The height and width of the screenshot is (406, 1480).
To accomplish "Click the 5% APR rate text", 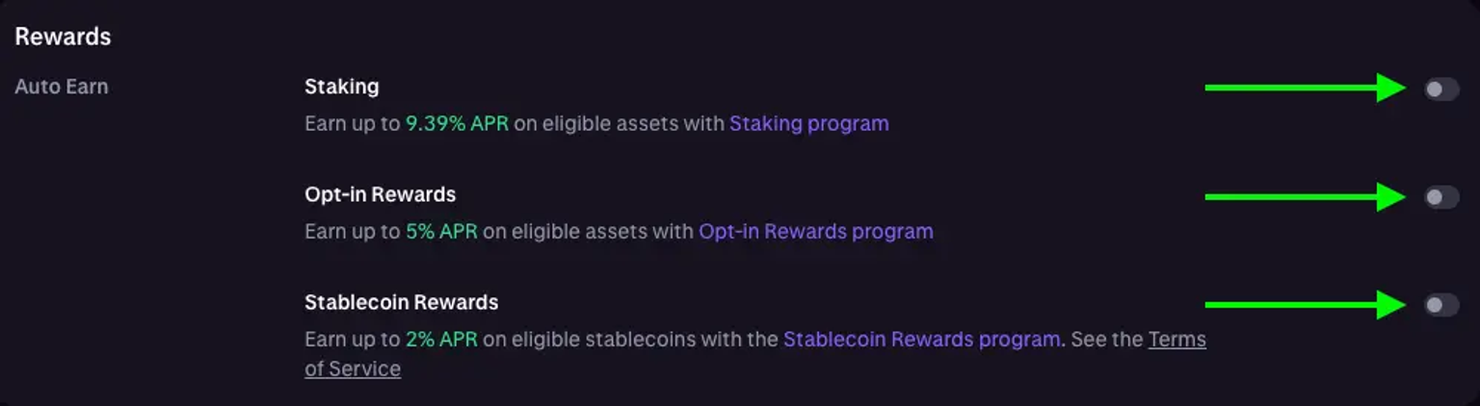I will 441,231.
